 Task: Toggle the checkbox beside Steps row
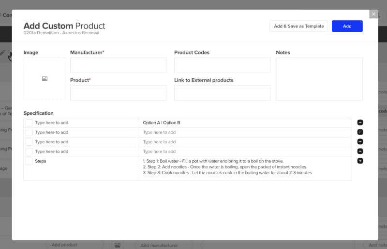(x=29, y=161)
